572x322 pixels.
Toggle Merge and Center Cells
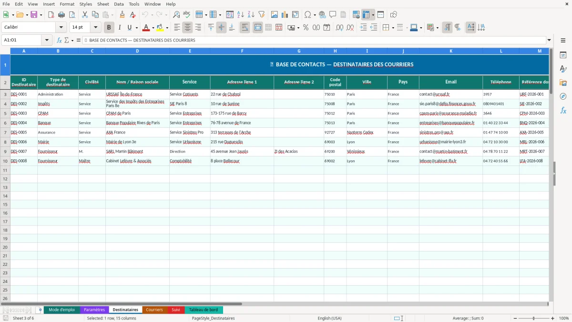click(x=258, y=28)
